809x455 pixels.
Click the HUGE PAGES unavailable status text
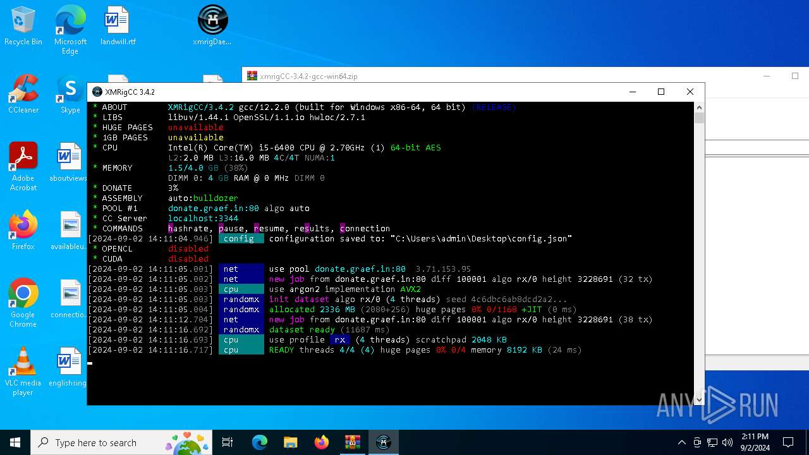[195, 127]
